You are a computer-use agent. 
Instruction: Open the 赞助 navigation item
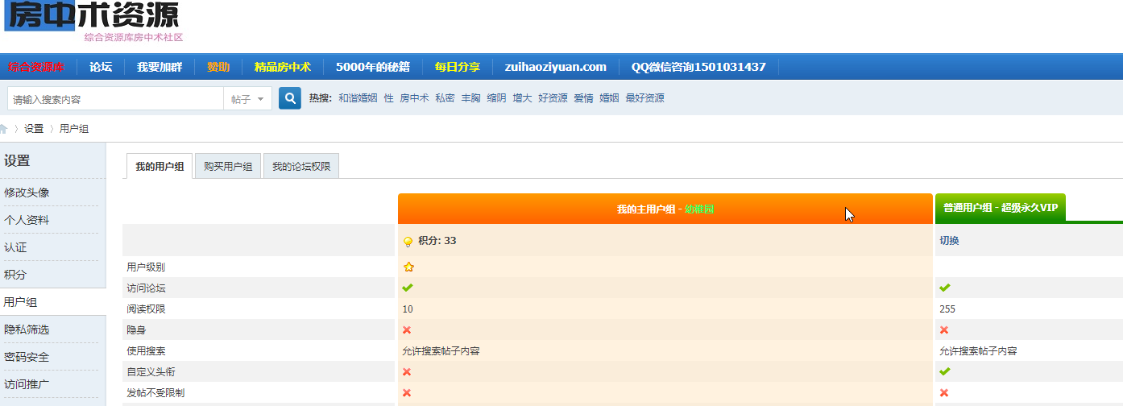tap(218, 67)
